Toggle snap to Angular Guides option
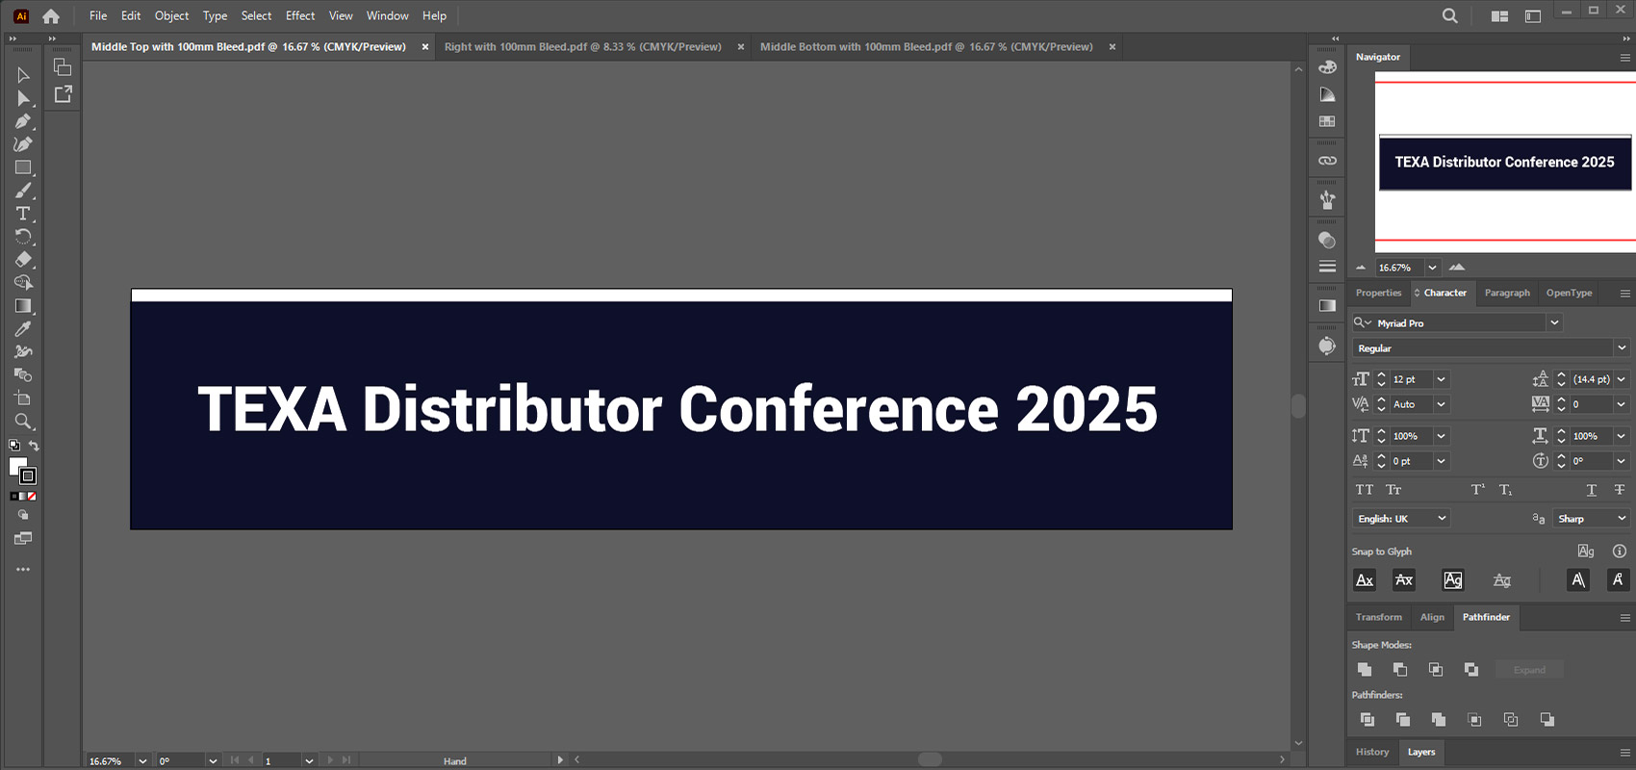This screenshot has width=1636, height=770. coord(1578,580)
